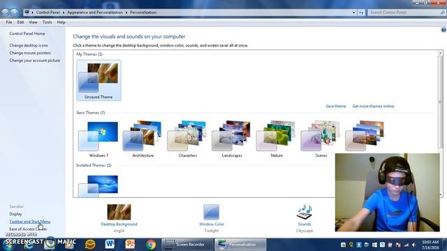Click the search magnifier icon
The height and width of the screenshot is (251, 447).
click(x=442, y=13)
